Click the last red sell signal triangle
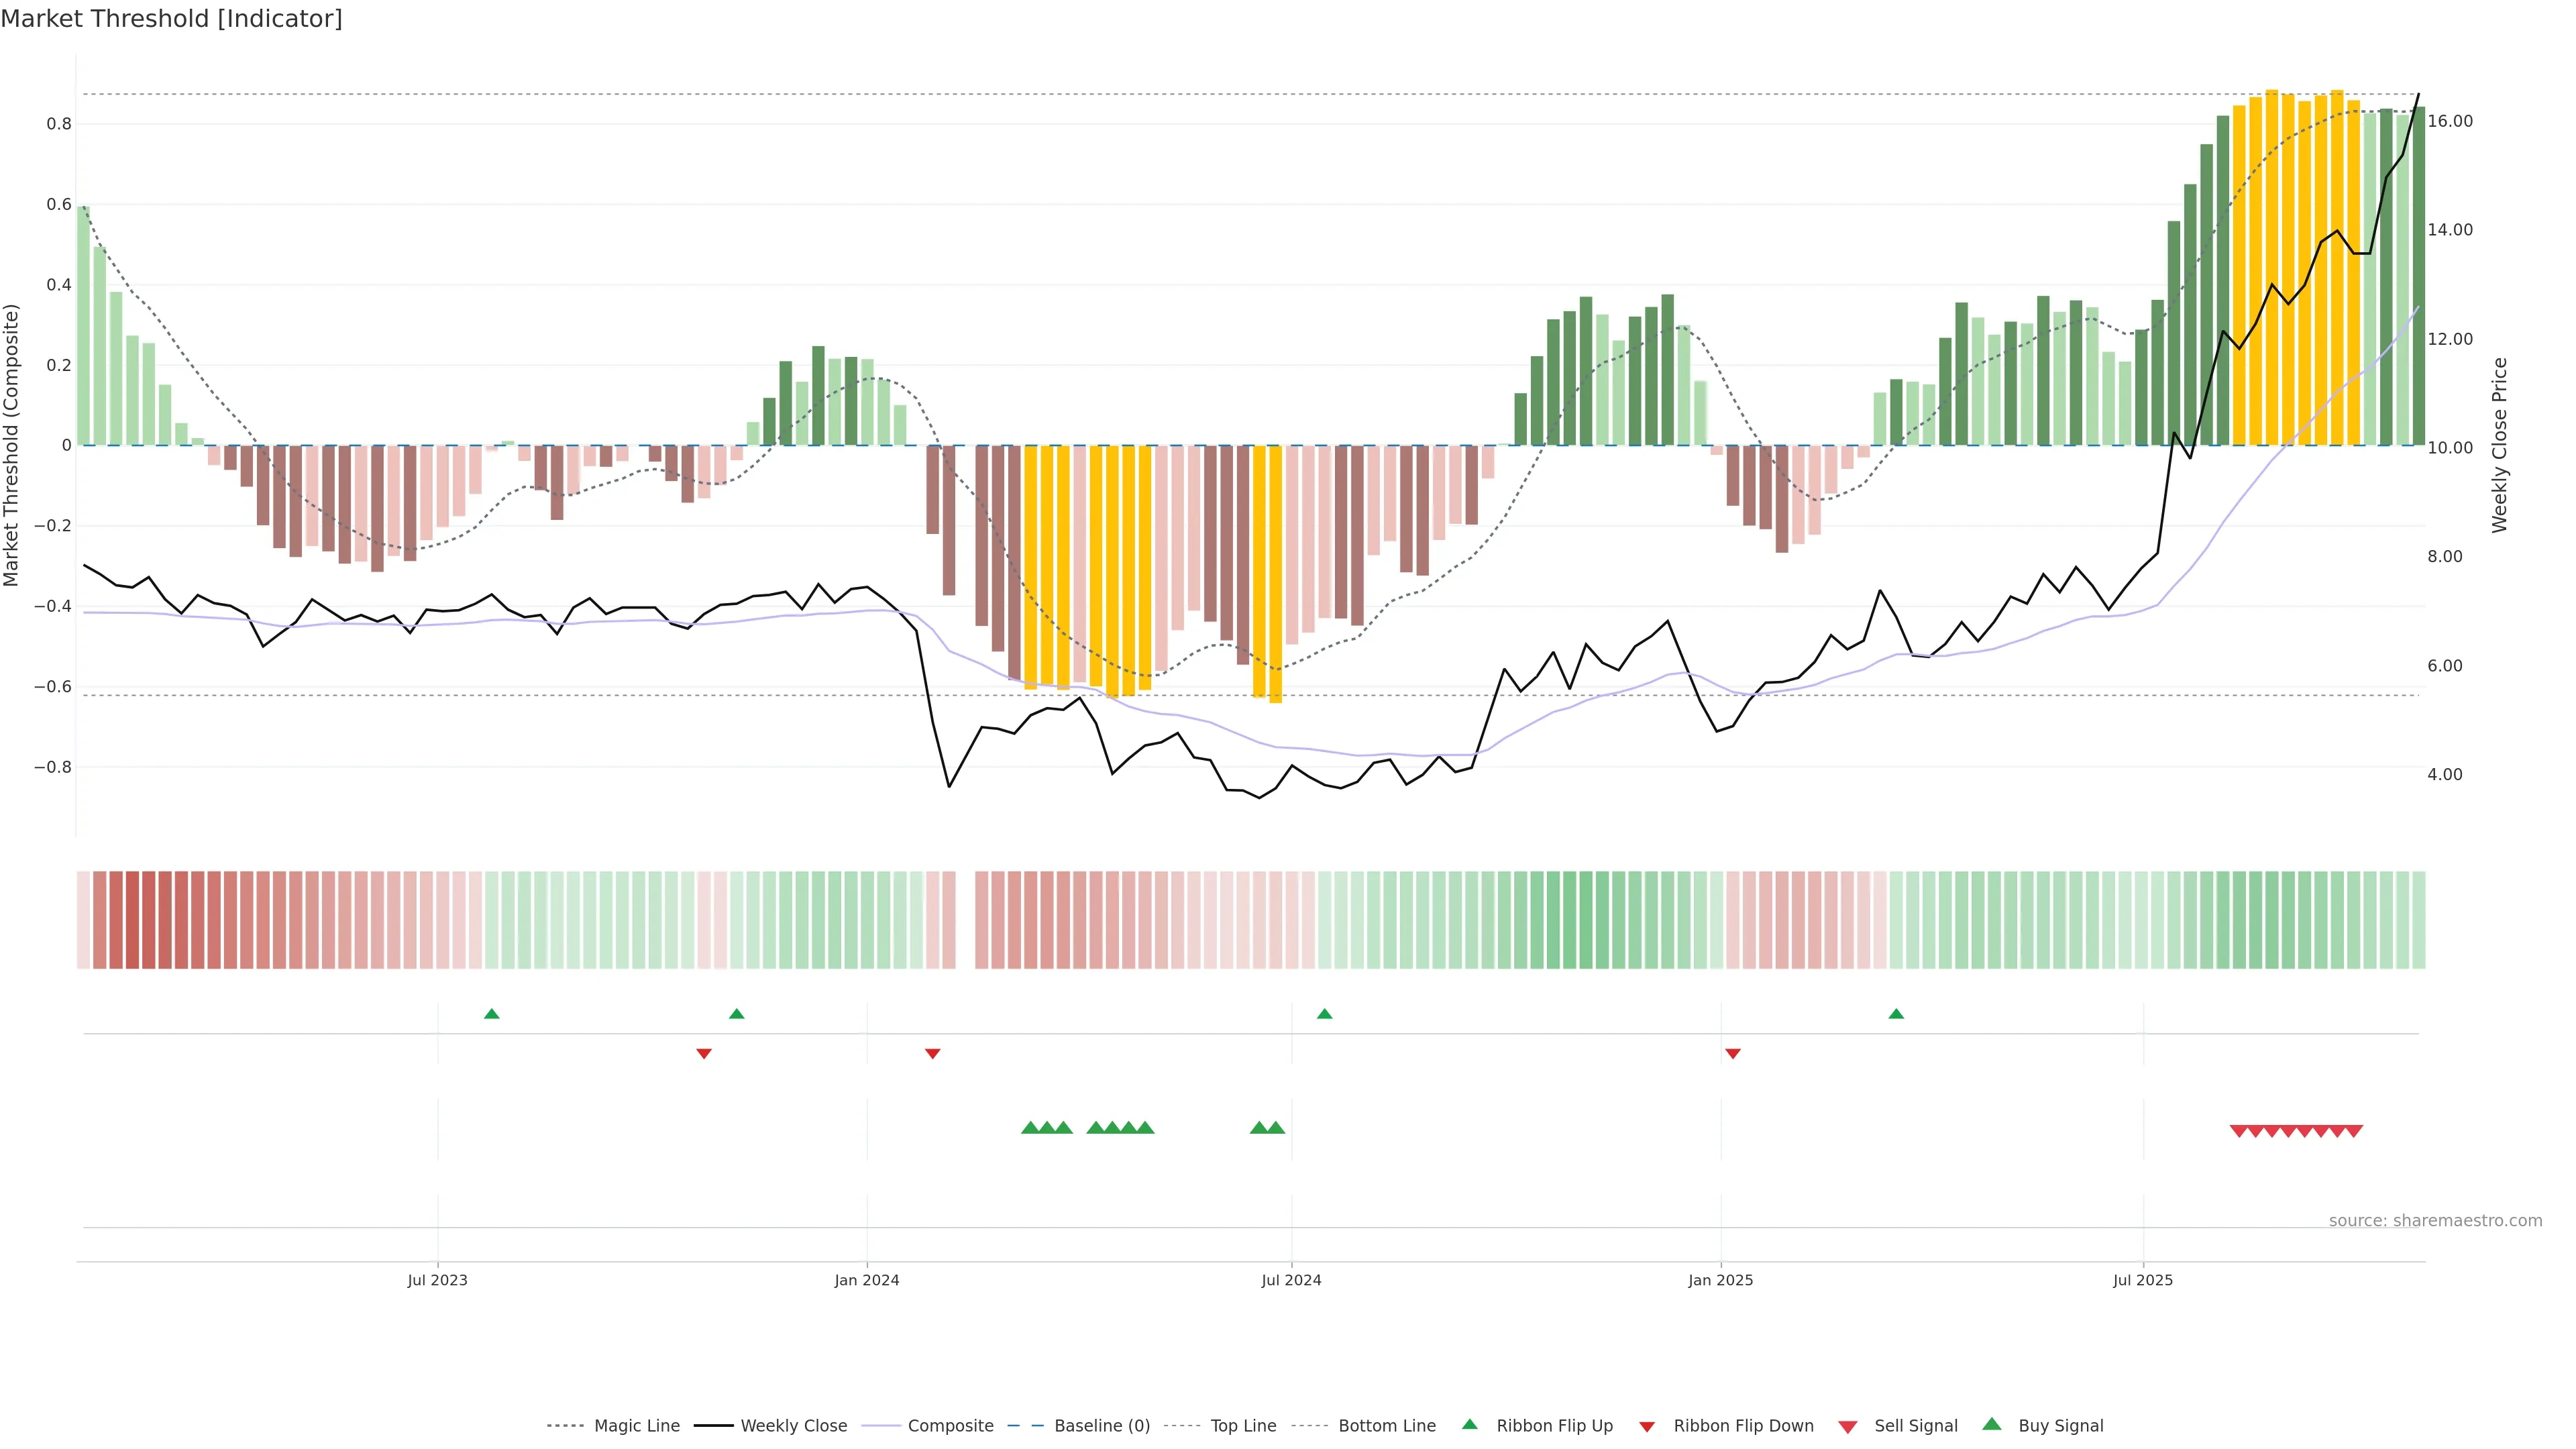 [2354, 1131]
